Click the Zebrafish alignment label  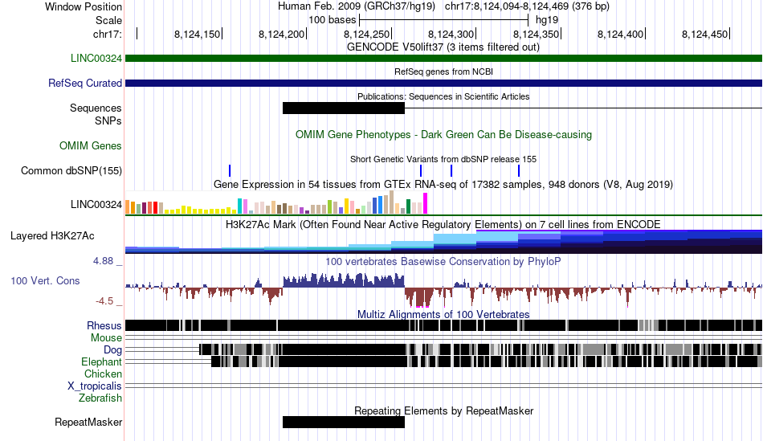click(x=100, y=398)
